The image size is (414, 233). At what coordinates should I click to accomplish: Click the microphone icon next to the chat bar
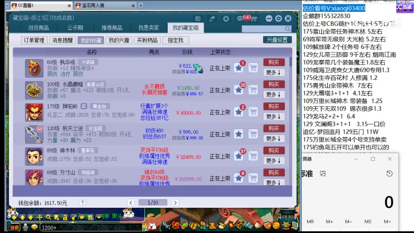(x=25, y=227)
